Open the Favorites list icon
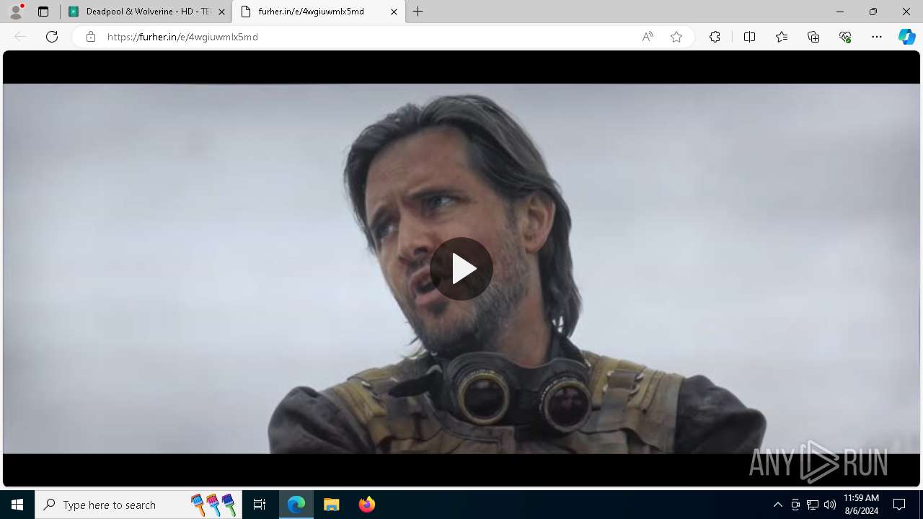923x519 pixels. [x=782, y=37]
